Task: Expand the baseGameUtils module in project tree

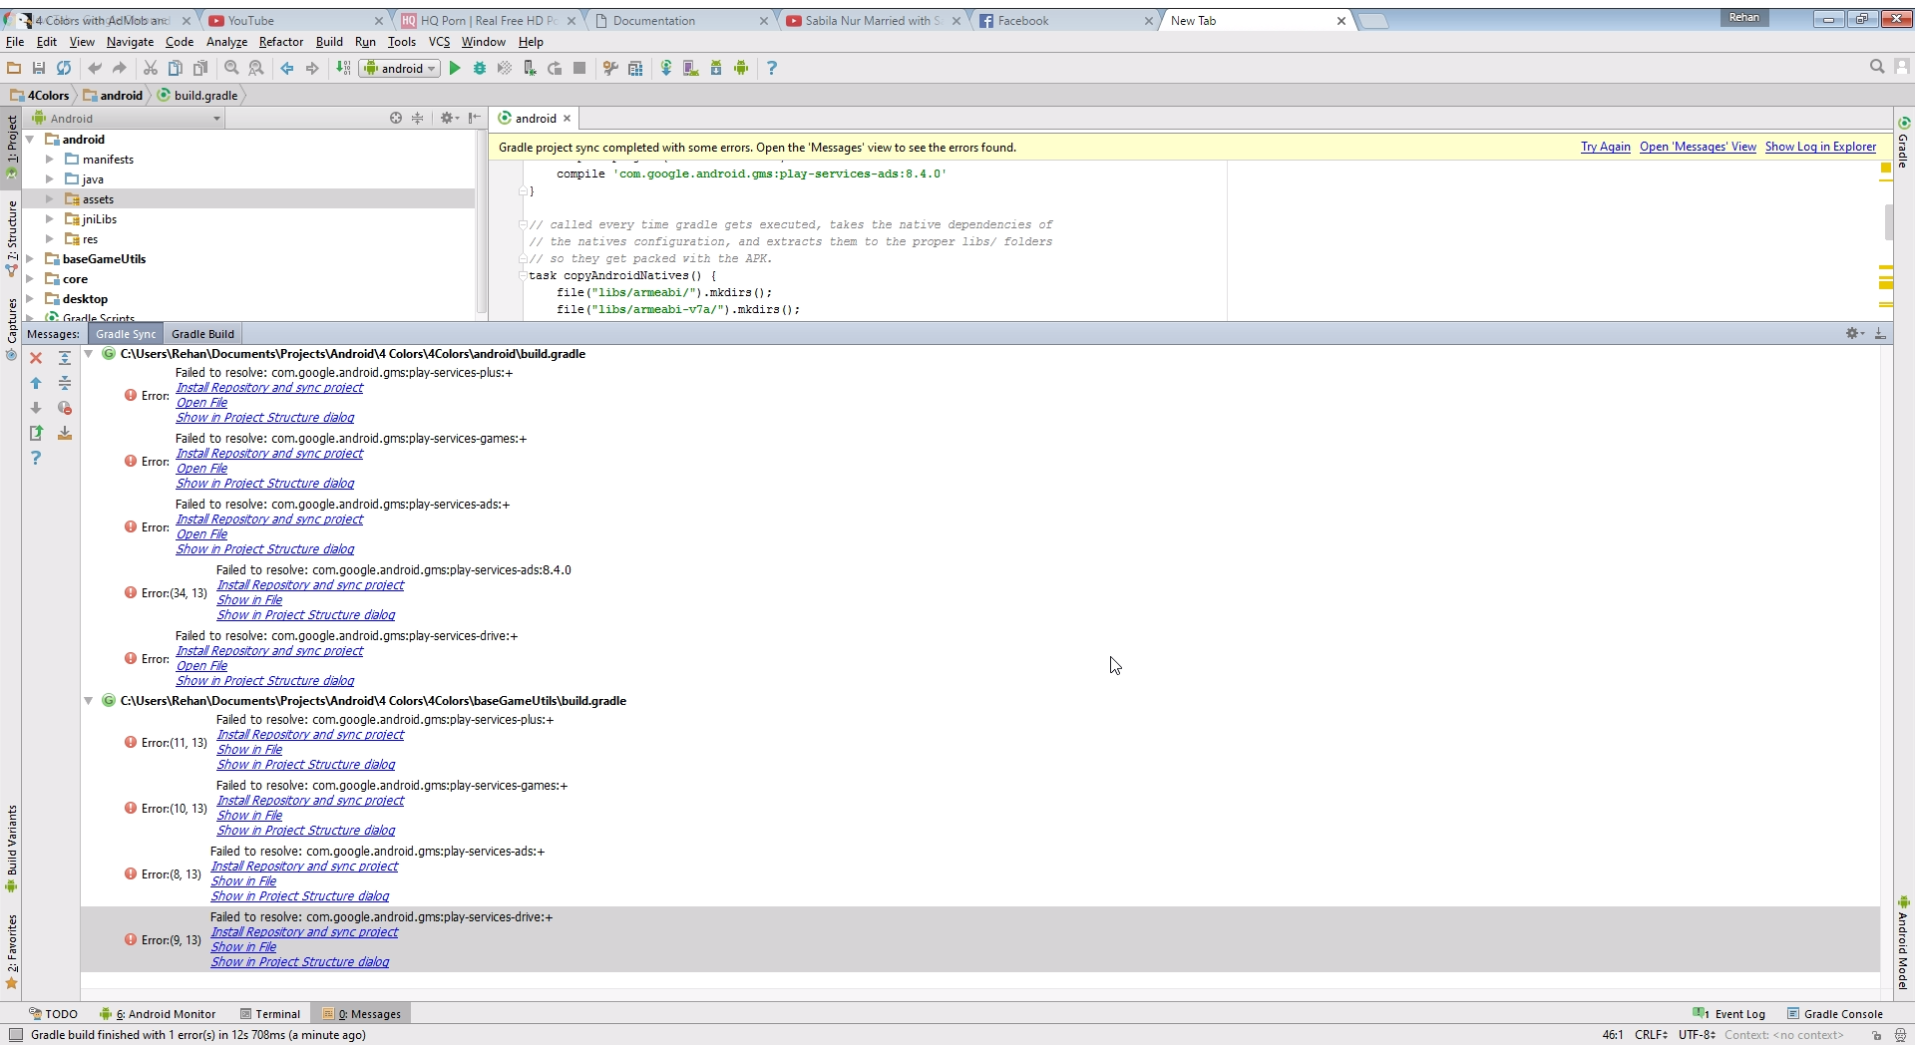Action: pyautogui.click(x=31, y=259)
